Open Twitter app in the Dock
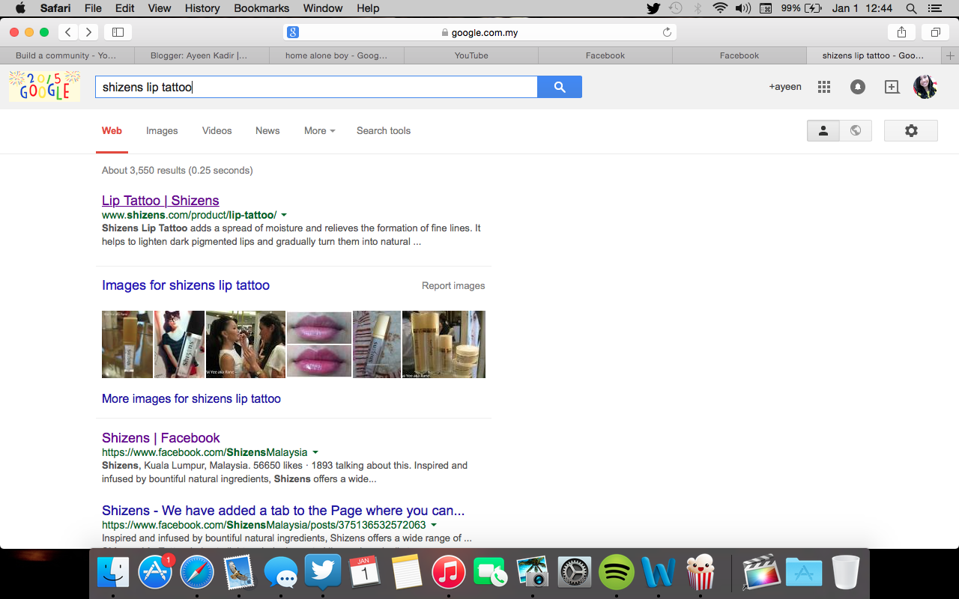The height and width of the screenshot is (599, 959). [323, 573]
